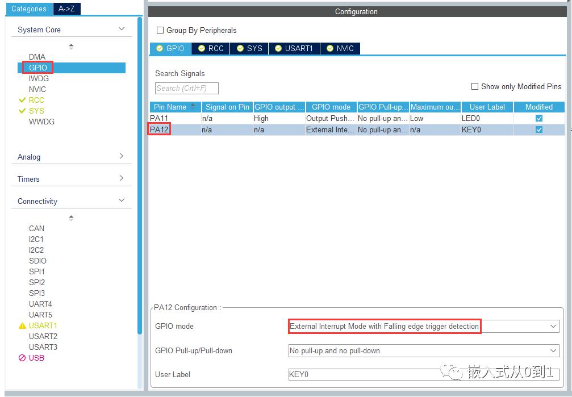This screenshot has width=572, height=397.
Task: Expand the Timers category
Action: click(x=122, y=178)
